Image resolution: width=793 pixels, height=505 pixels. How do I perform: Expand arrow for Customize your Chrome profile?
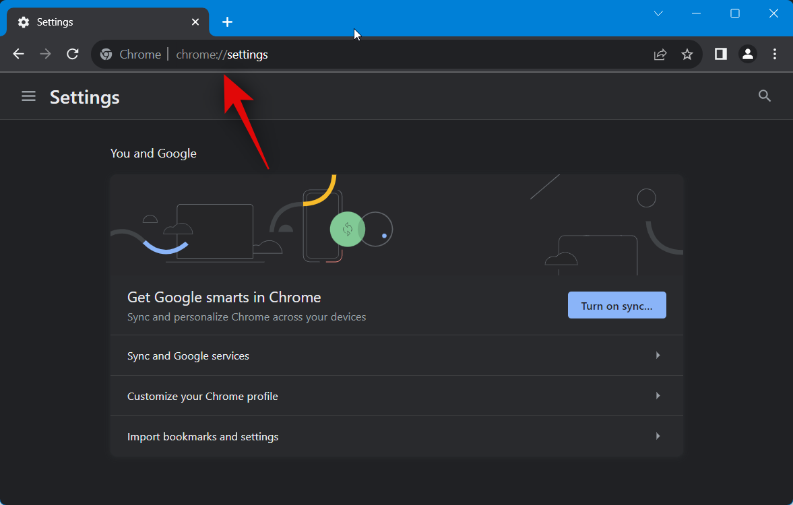658,396
